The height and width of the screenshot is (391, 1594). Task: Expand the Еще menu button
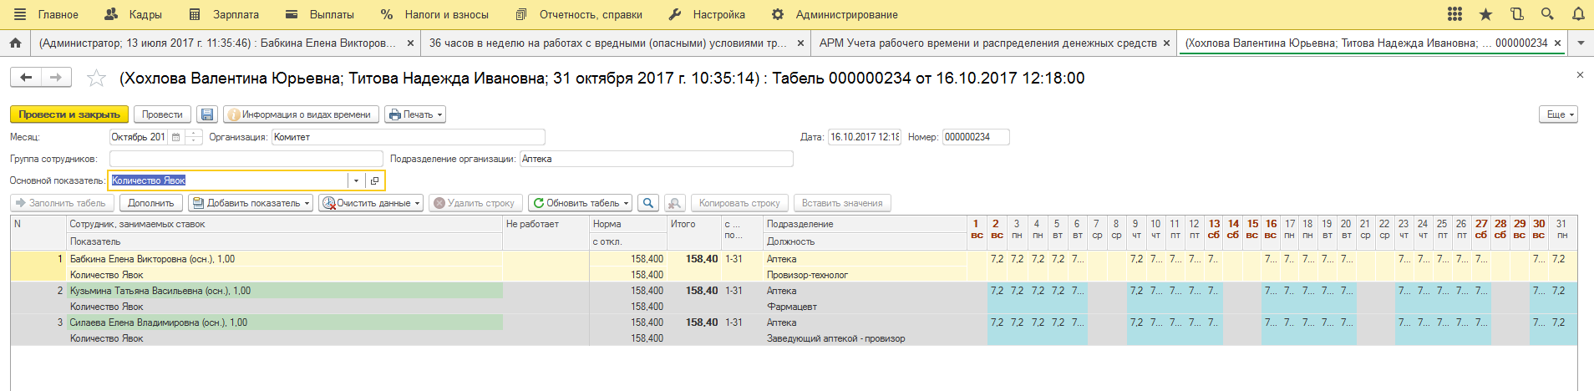click(1558, 114)
